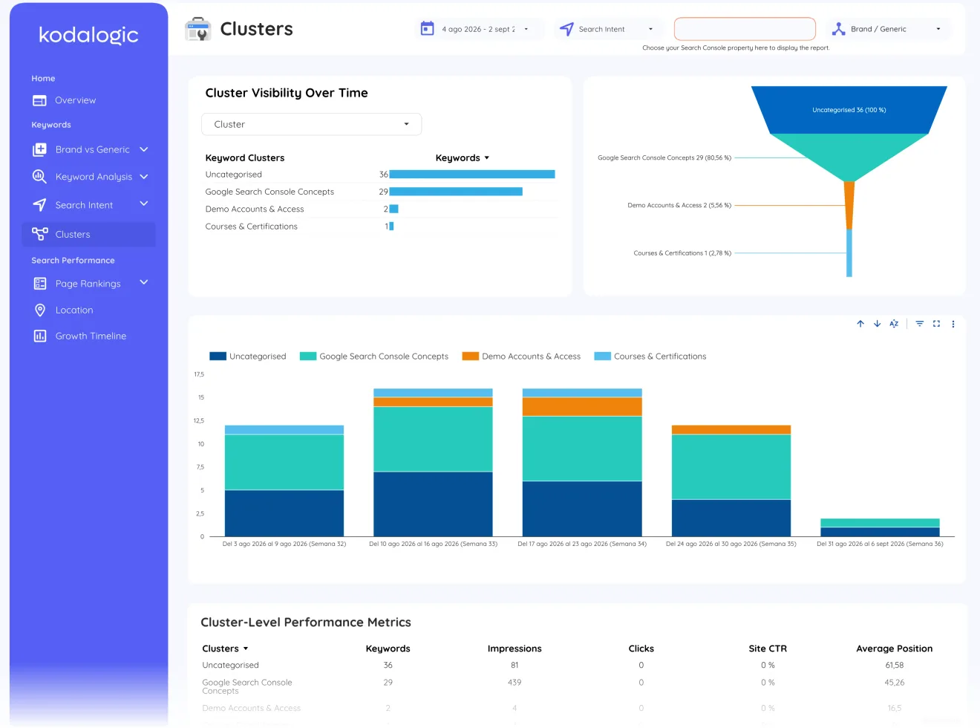Click the kodalogic logo
This screenshot has width=980, height=728.
(x=88, y=35)
